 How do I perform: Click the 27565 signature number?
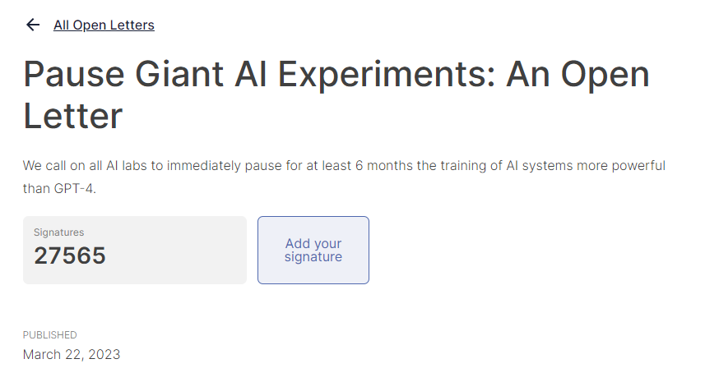click(70, 255)
